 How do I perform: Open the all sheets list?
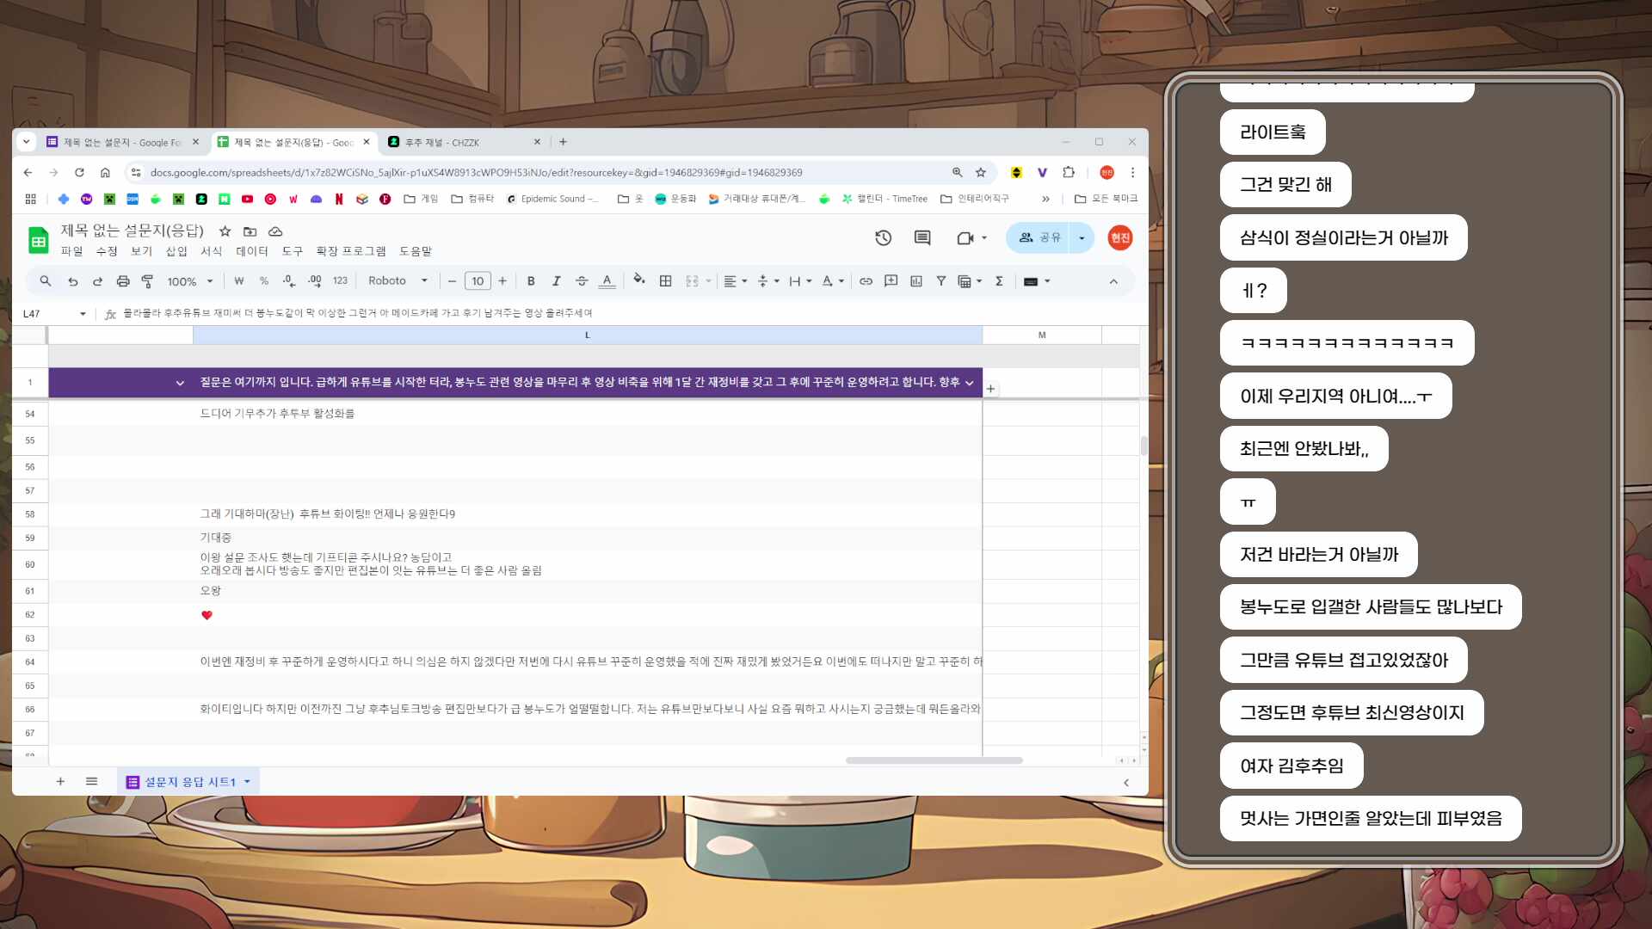[91, 782]
